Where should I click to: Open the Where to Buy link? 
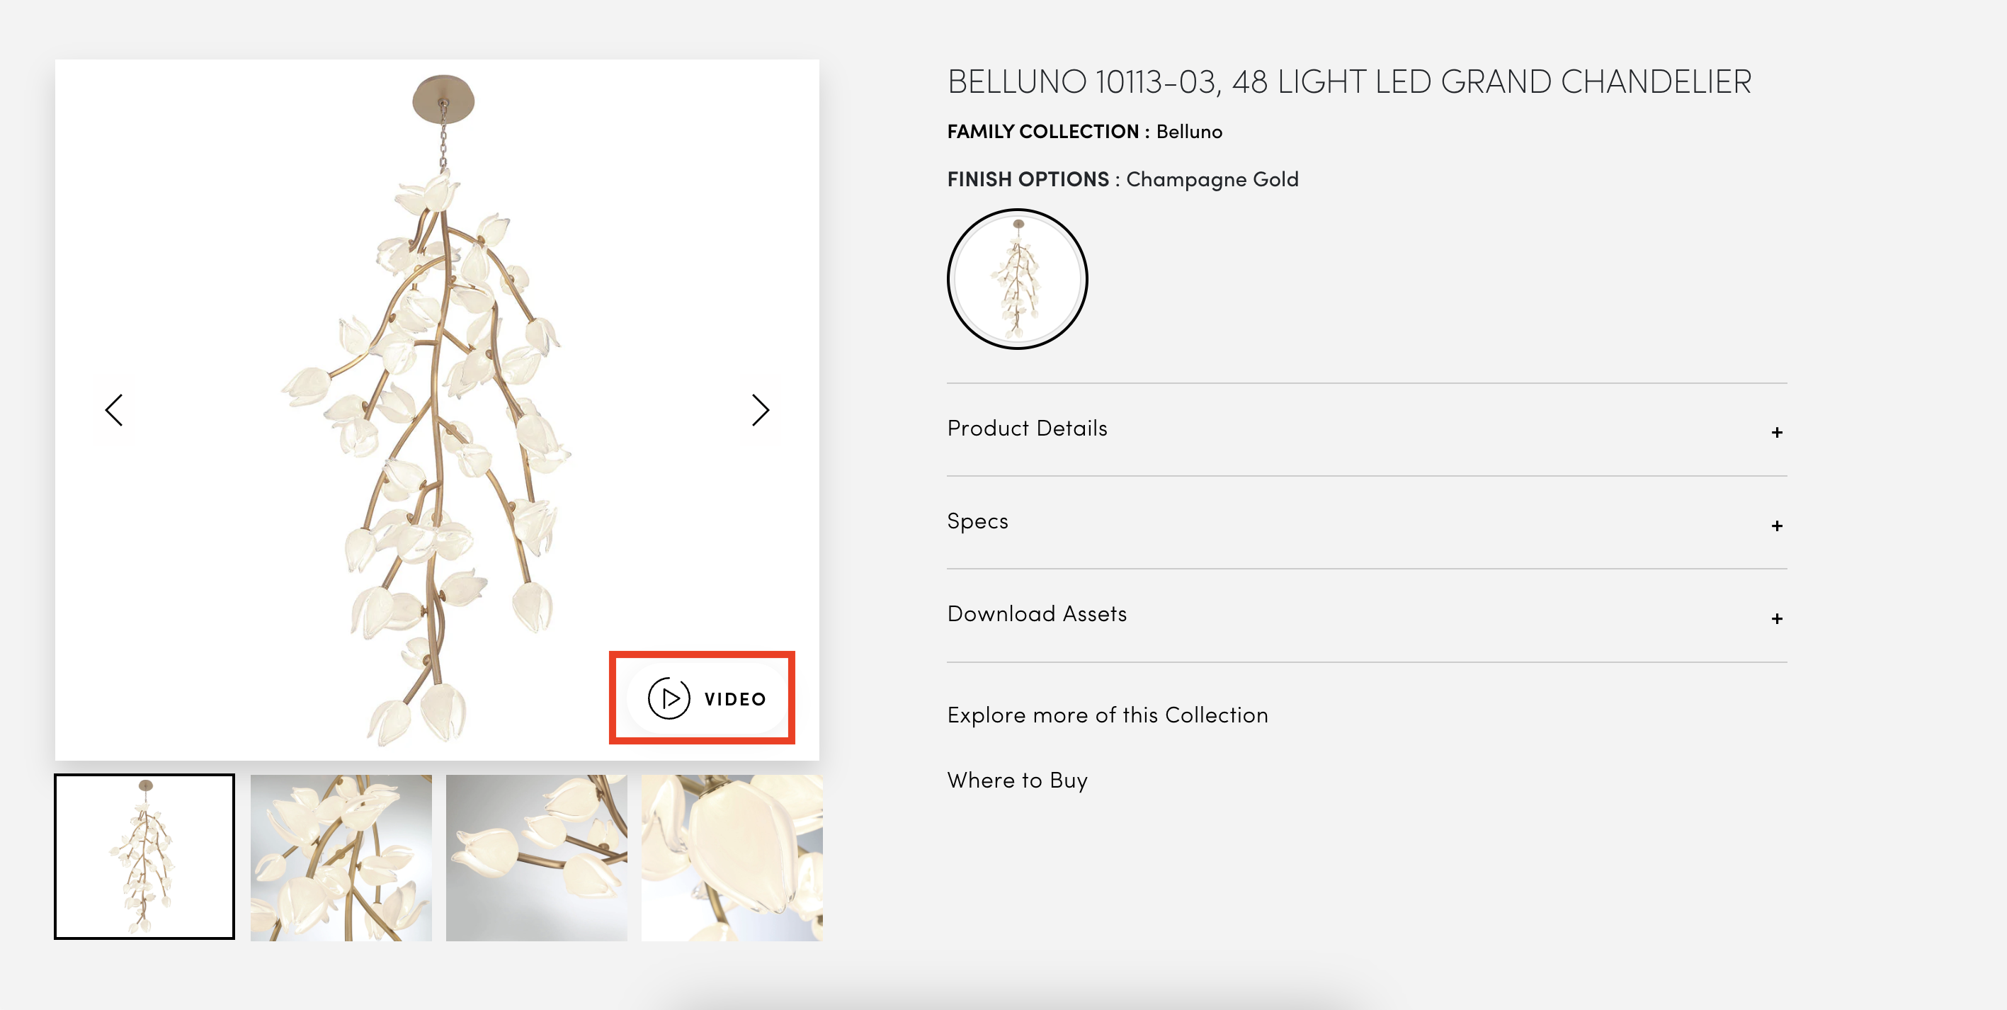[x=1017, y=781]
